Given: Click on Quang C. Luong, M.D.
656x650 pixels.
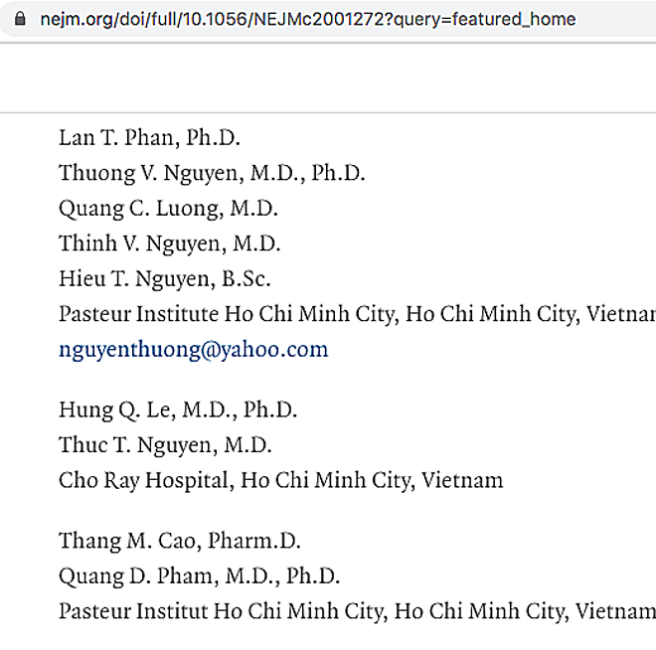Looking at the screenshot, I should pos(168,208).
